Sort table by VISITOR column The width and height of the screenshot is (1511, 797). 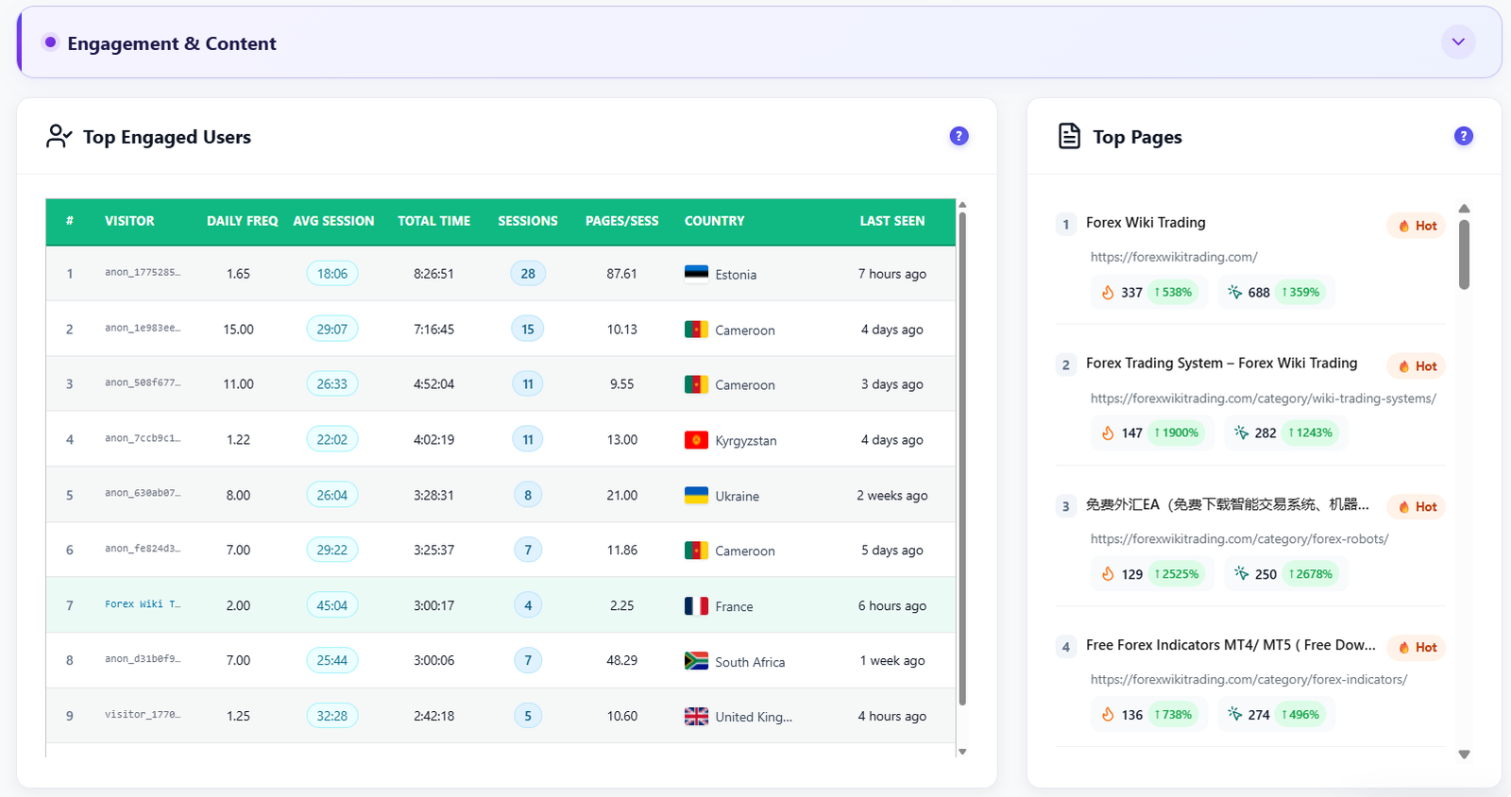point(129,221)
